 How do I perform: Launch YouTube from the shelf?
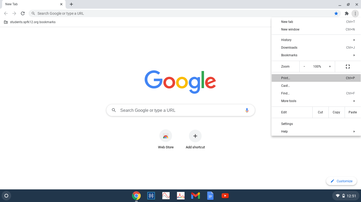[x=225, y=196]
